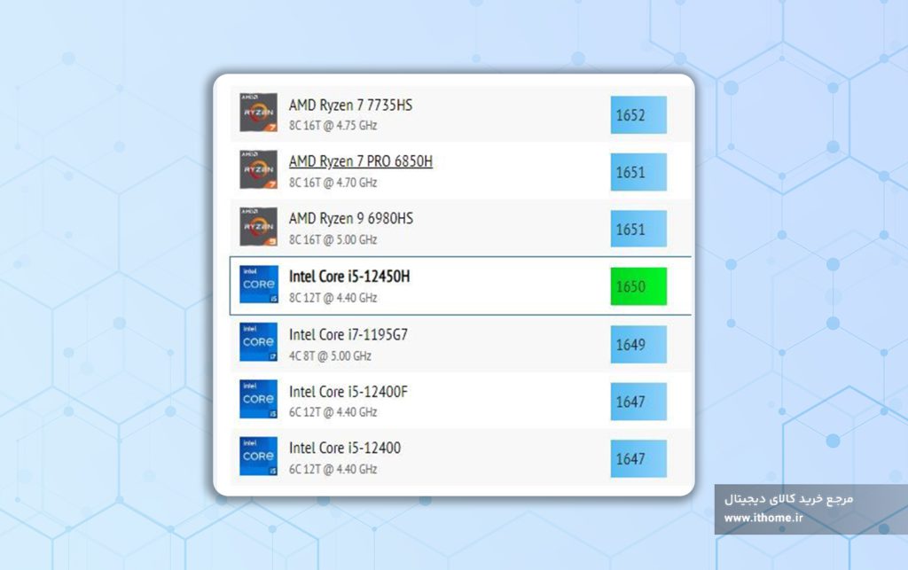Click the '8C 16T @ 4.75 GHz' spec text
The height and width of the screenshot is (570, 908).
tap(333, 126)
